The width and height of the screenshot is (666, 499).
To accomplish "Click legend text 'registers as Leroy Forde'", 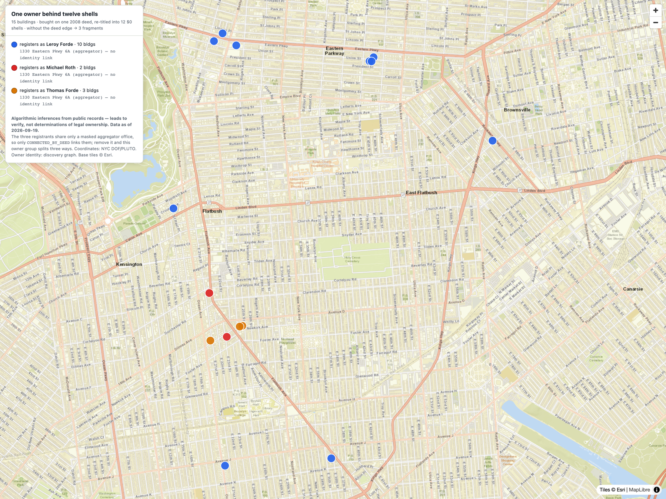I will pyautogui.click(x=46, y=44).
